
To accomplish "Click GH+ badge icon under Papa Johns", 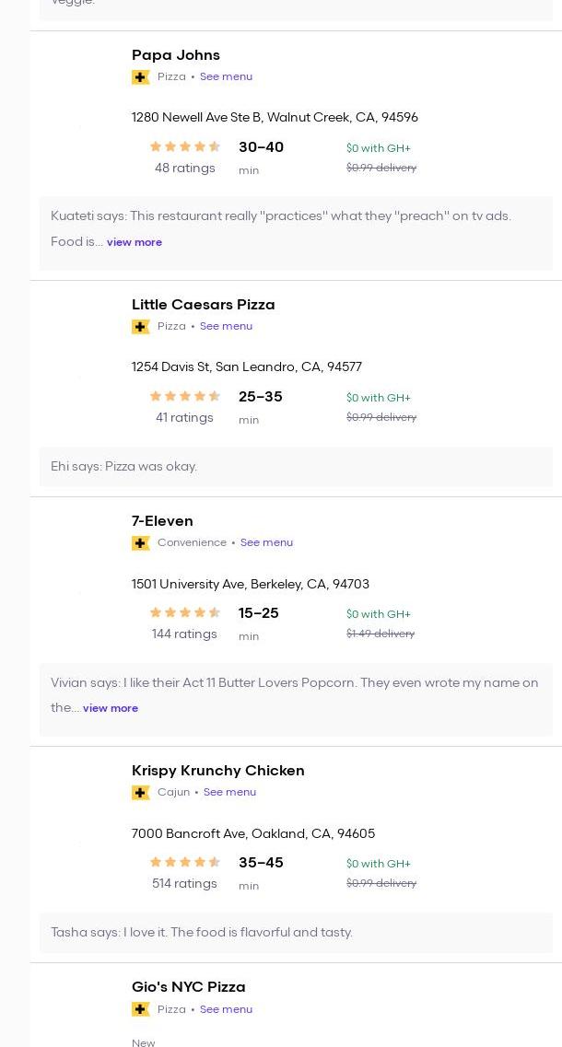I will (140, 77).
